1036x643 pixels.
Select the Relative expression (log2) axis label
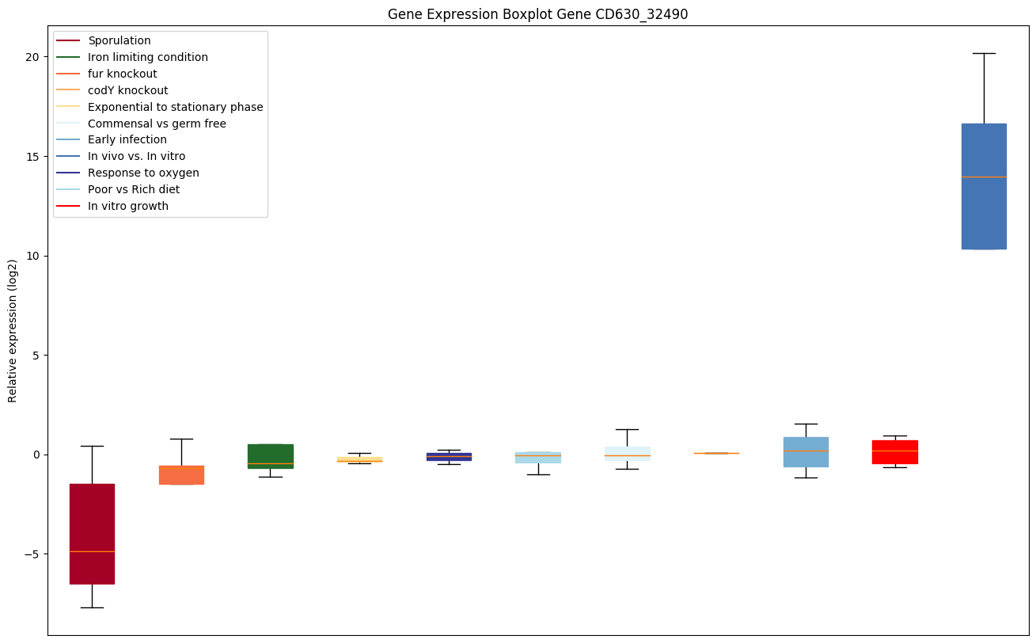[x=13, y=330]
